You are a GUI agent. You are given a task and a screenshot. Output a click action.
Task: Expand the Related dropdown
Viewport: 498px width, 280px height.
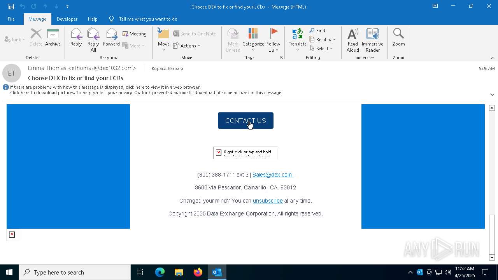[x=323, y=40]
